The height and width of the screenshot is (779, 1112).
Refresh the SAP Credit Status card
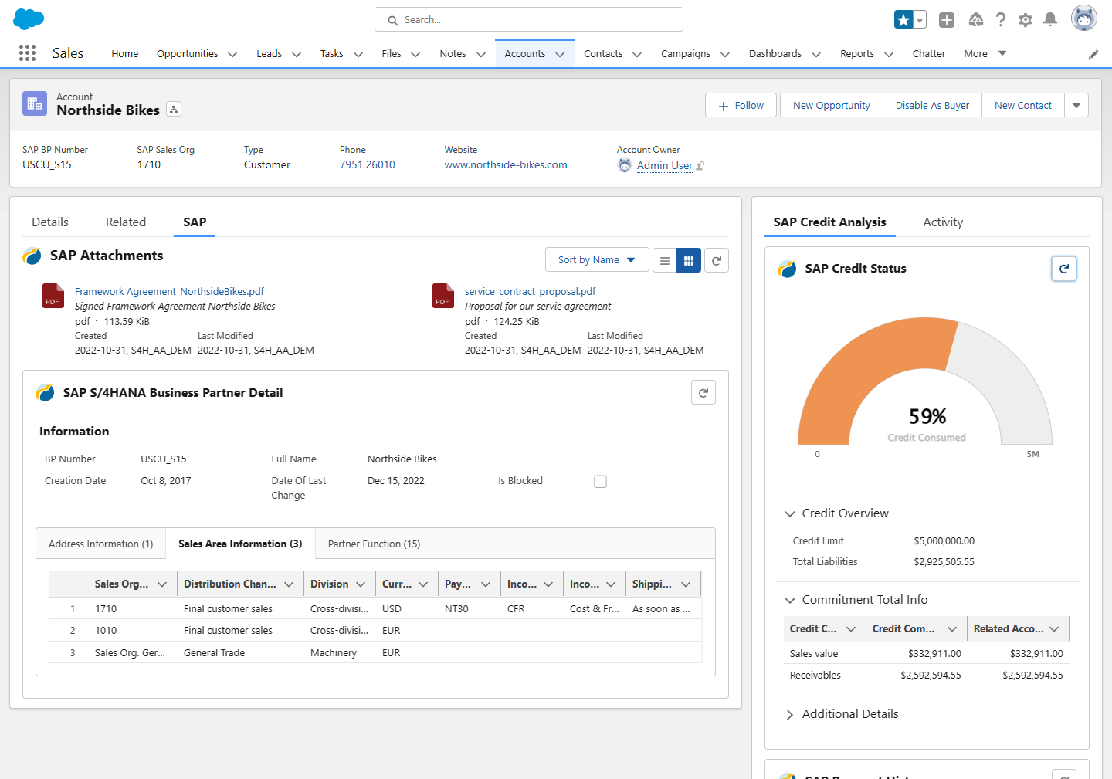pos(1064,269)
